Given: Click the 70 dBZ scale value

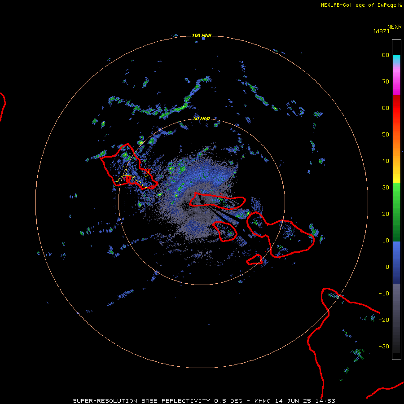Looking at the screenshot, I should (x=386, y=82).
